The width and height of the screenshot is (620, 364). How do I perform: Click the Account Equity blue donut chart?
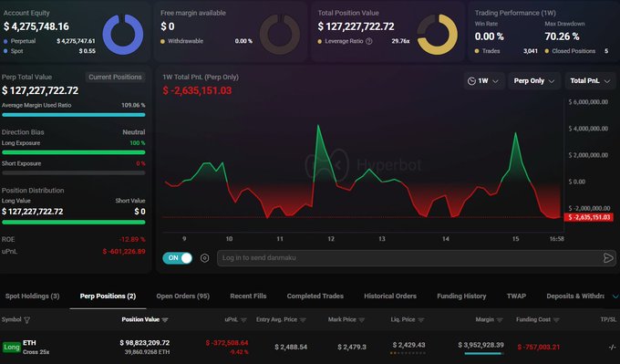tap(123, 35)
